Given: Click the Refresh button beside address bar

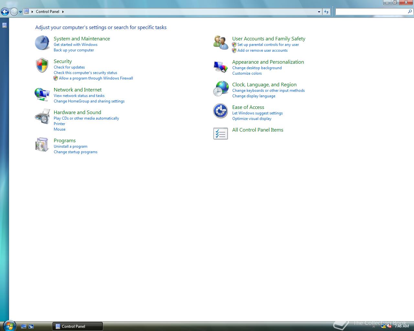Looking at the screenshot, I should 326,12.
